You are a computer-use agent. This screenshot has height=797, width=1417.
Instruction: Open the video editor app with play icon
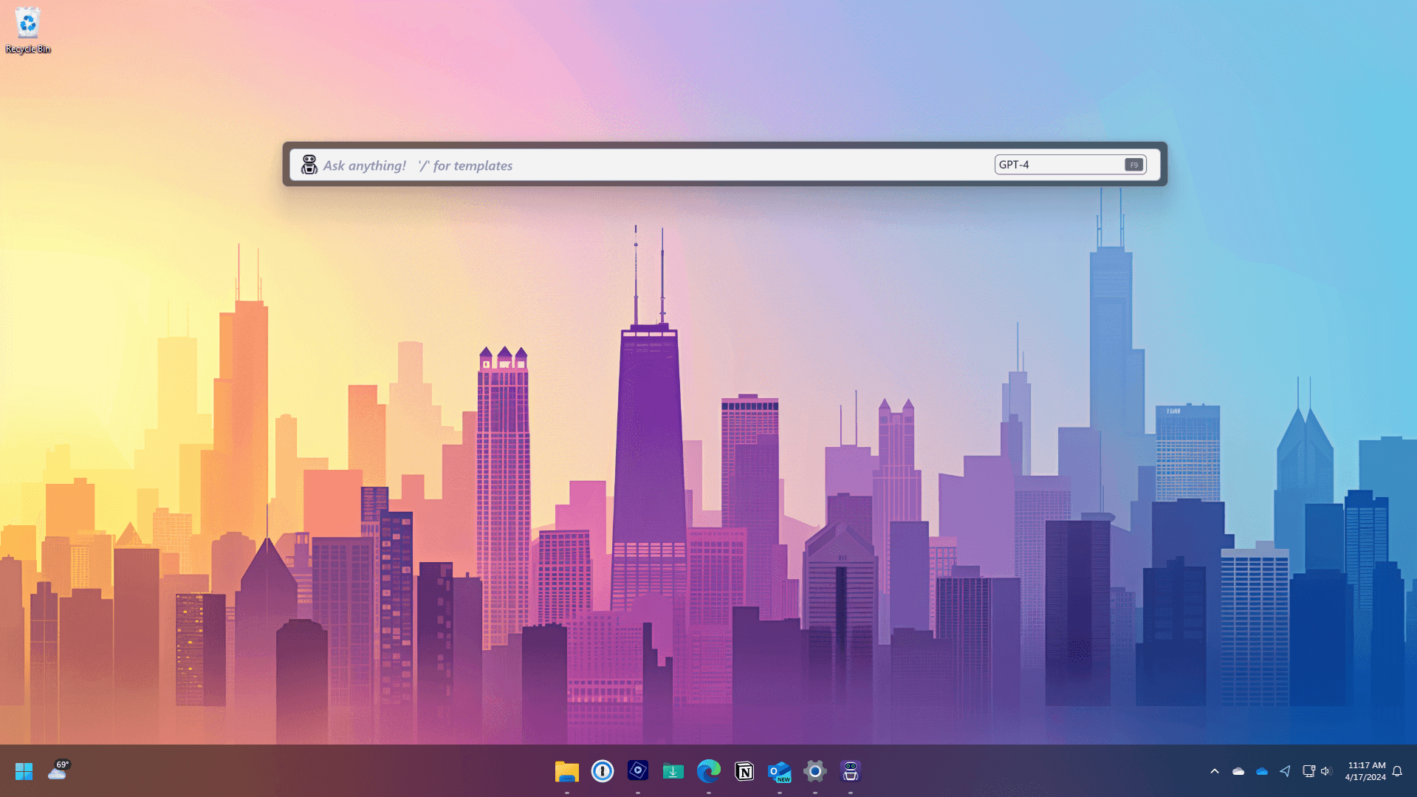click(637, 771)
